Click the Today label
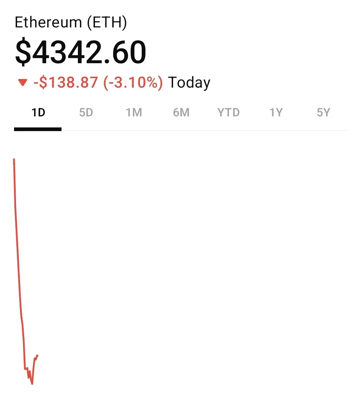Image resolution: width=361 pixels, height=398 pixels. [189, 83]
